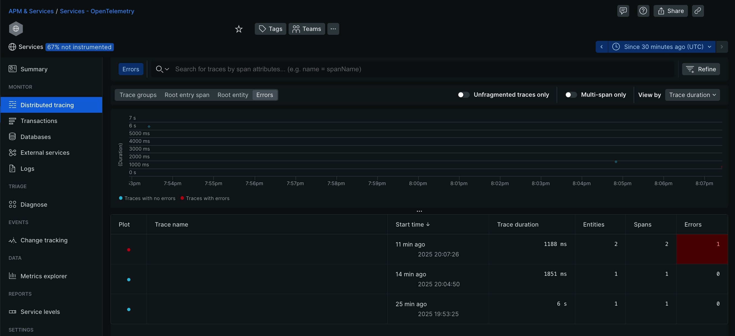
Task: Click the 6 s point on scatter chart
Action: tap(149, 127)
